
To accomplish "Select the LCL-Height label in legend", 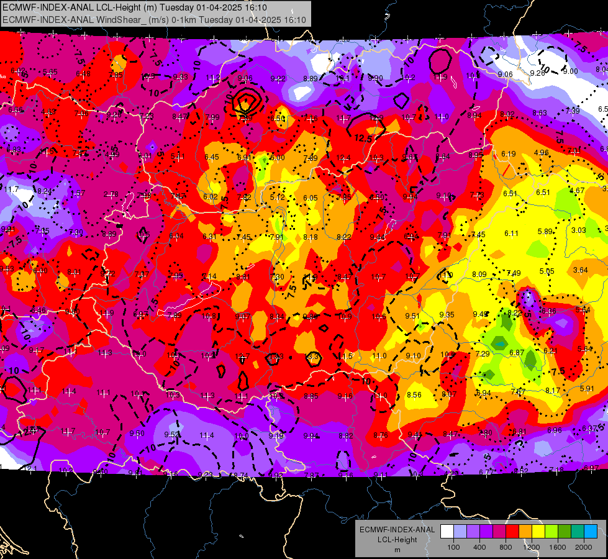I will pos(397,540).
